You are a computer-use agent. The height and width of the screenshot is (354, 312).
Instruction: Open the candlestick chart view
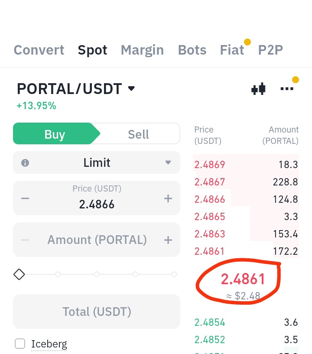[x=258, y=89]
